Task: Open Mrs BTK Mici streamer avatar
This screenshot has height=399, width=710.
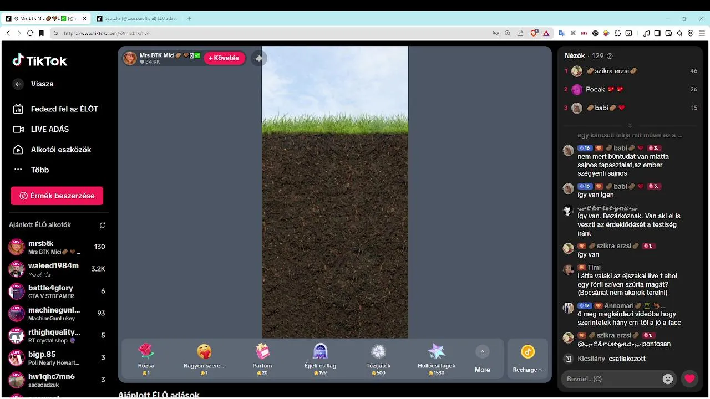Action: pyautogui.click(x=130, y=58)
